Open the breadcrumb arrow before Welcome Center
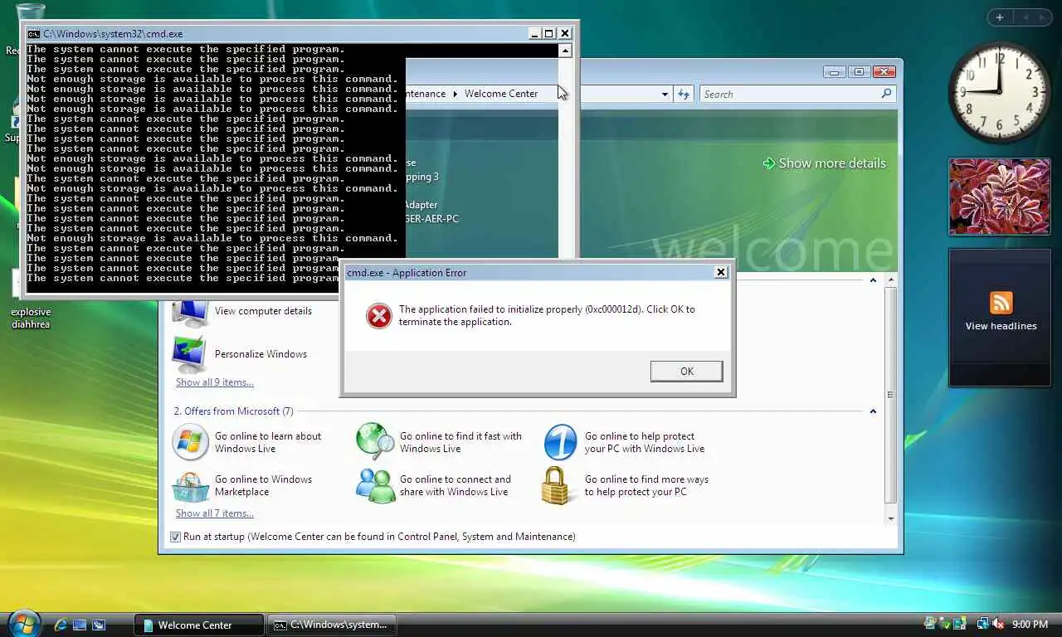Image resolution: width=1062 pixels, height=637 pixels. click(x=455, y=94)
